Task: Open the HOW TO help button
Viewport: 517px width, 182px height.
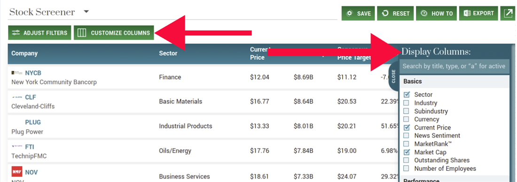Action: pyautogui.click(x=437, y=14)
